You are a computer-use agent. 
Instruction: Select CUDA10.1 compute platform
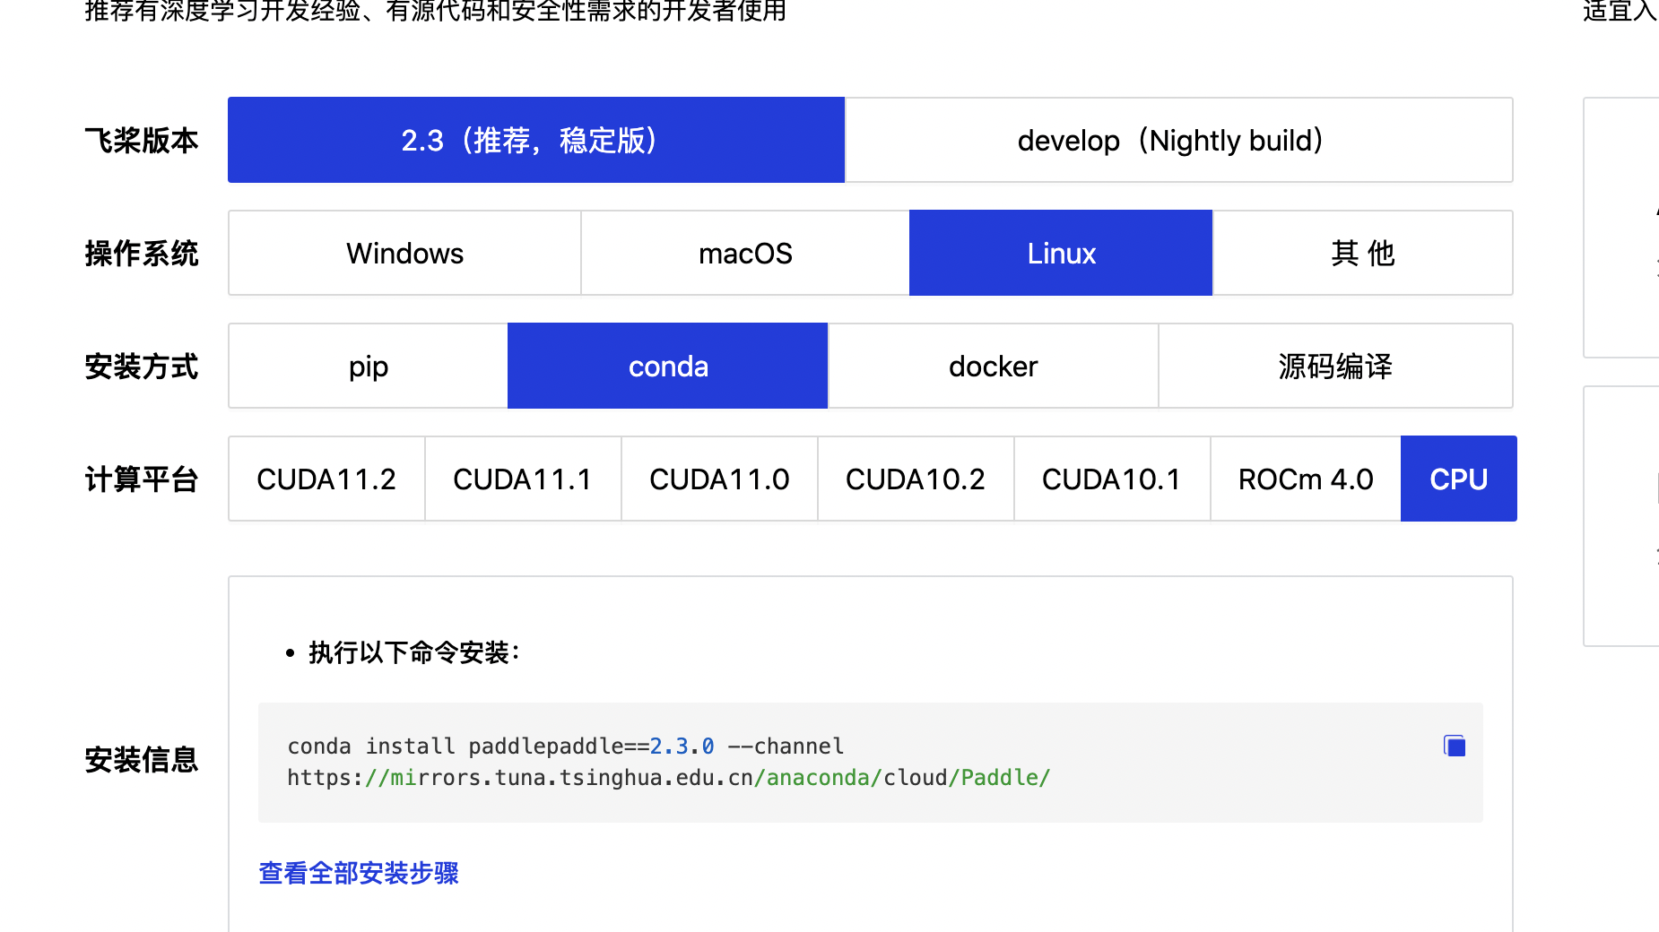(x=1111, y=479)
